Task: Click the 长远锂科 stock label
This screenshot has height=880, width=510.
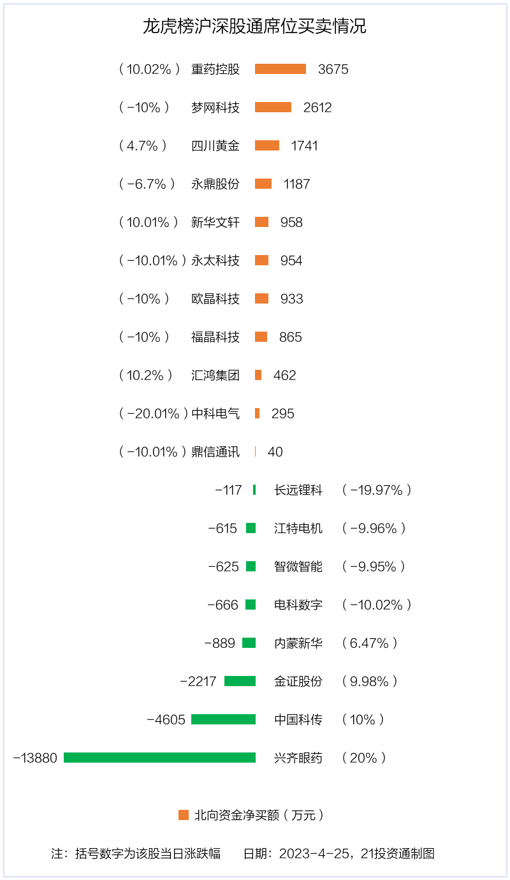Action: [x=298, y=490]
